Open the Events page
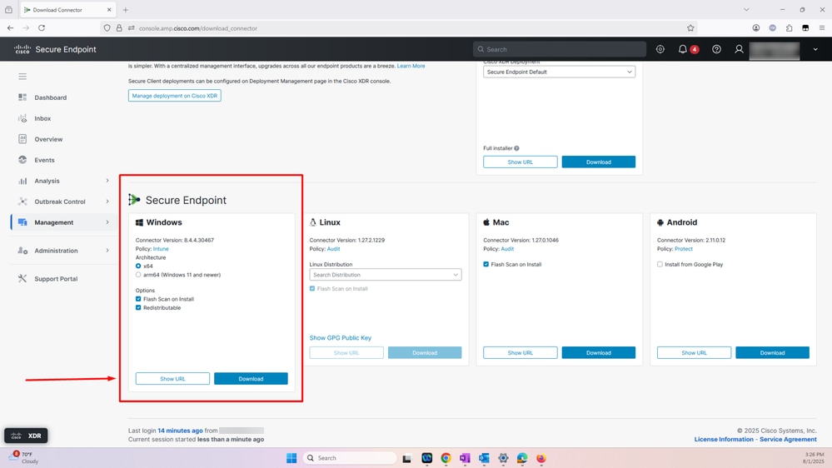Image resolution: width=832 pixels, height=468 pixels. [x=45, y=160]
